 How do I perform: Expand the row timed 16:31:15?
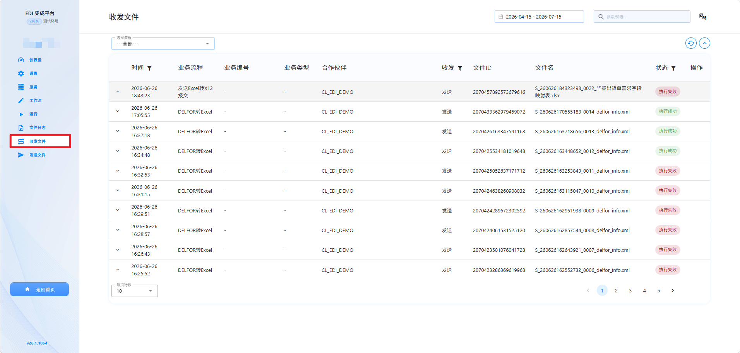118,191
